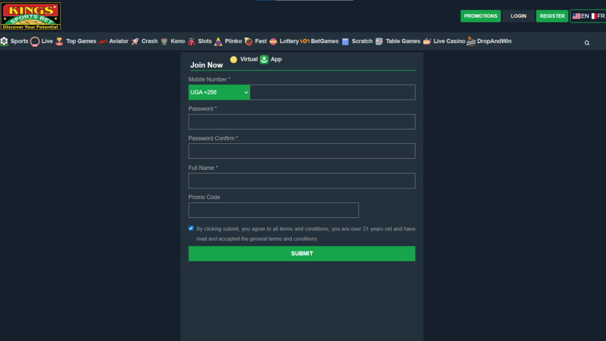Screen dimensions: 606x341
Task: Select the Plinko pyramid icon
Action: (218, 41)
